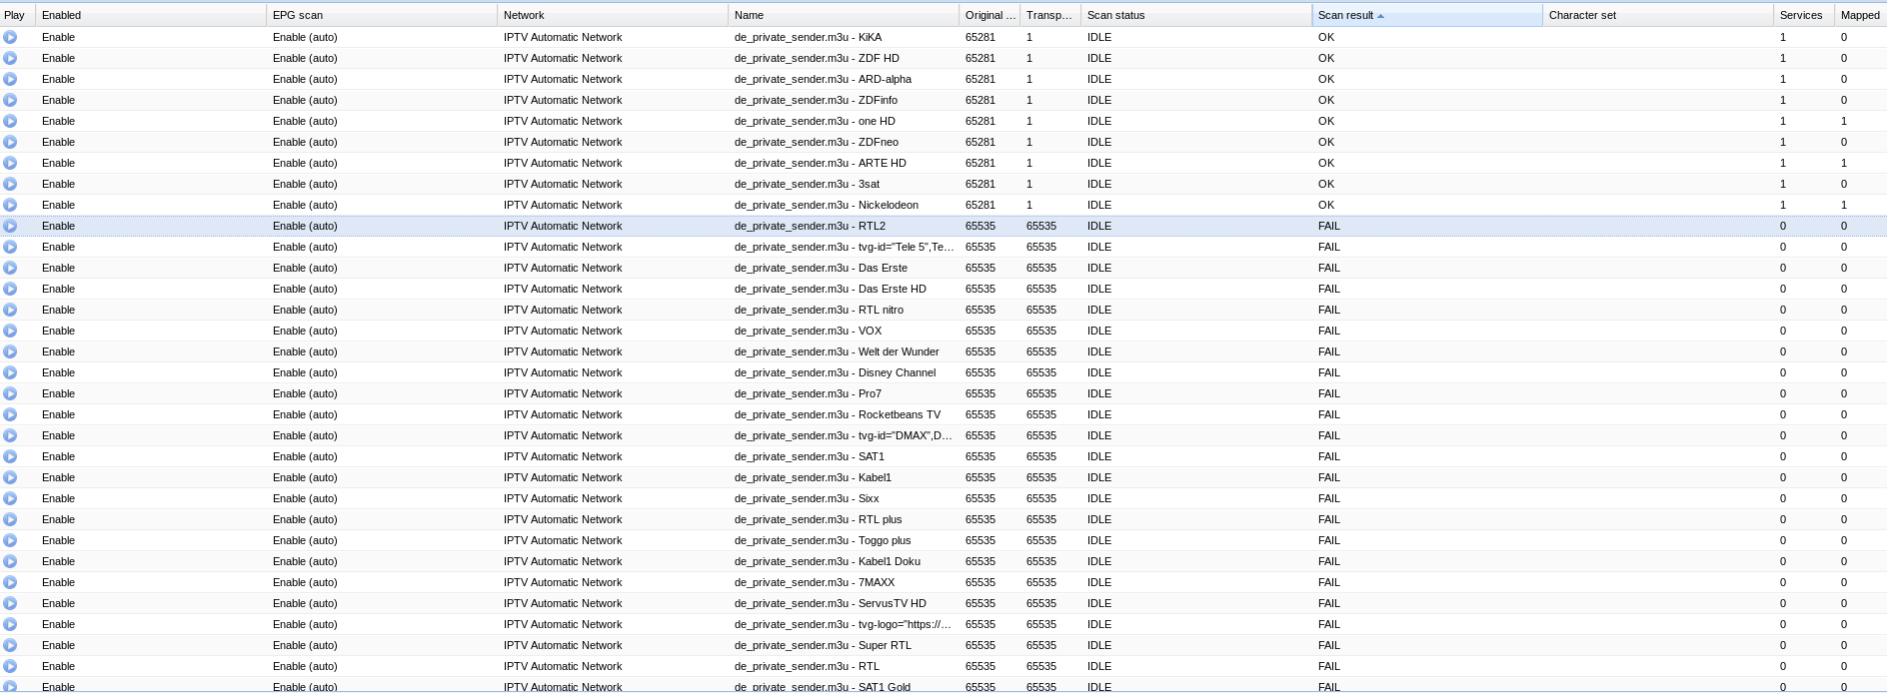Play the Nickelodeon mux
This screenshot has height=693, width=1887.
tap(10, 205)
